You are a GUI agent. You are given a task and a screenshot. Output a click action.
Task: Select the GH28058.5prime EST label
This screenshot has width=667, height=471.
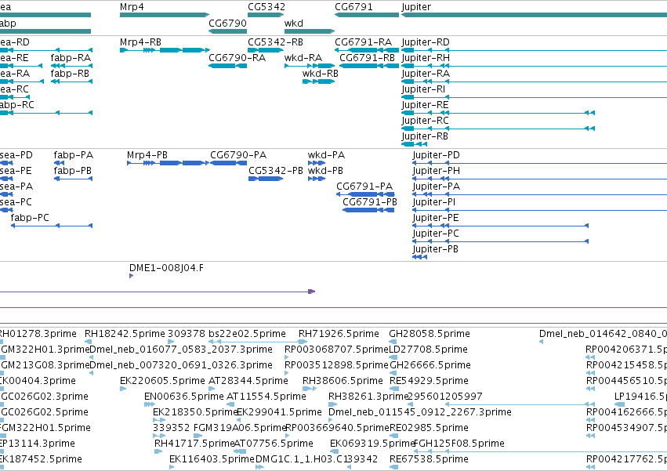pyautogui.click(x=430, y=334)
